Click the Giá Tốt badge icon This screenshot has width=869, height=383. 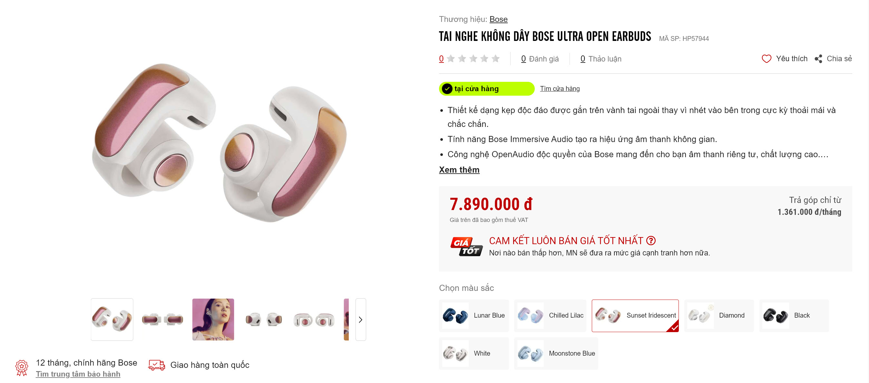(x=466, y=247)
